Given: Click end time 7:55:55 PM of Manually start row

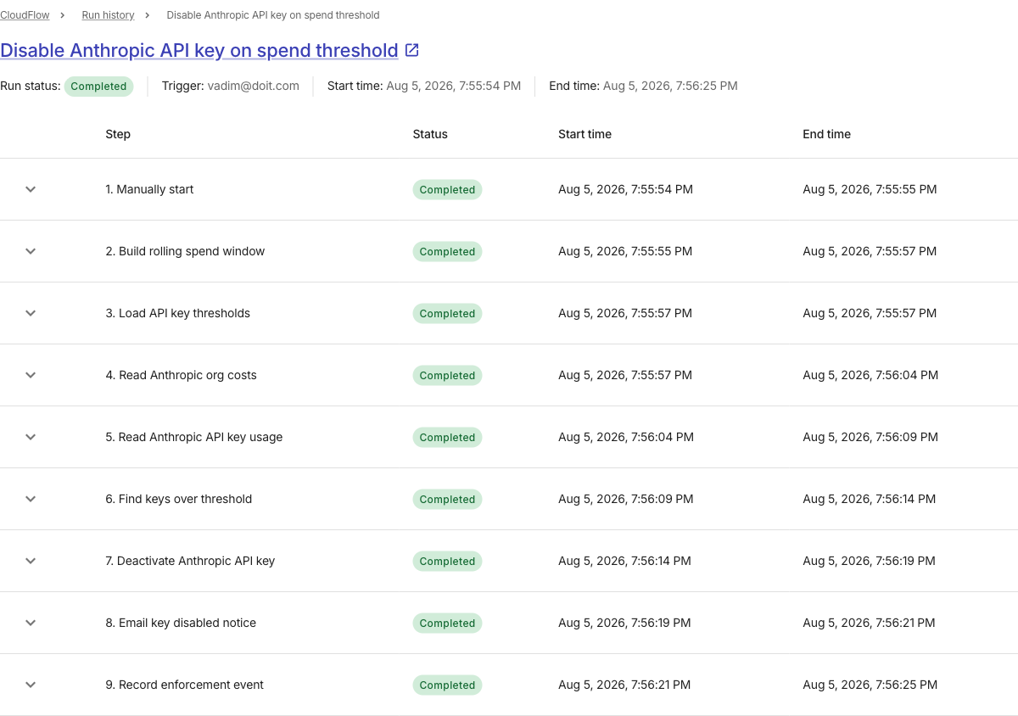Looking at the screenshot, I should [x=870, y=189].
